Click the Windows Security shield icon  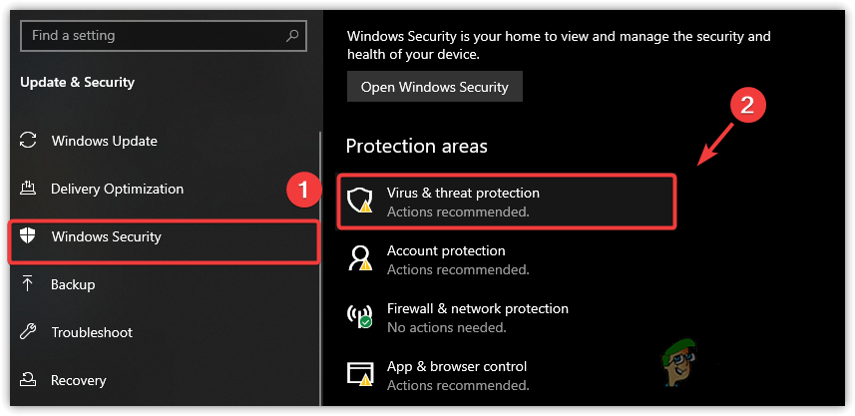29,236
